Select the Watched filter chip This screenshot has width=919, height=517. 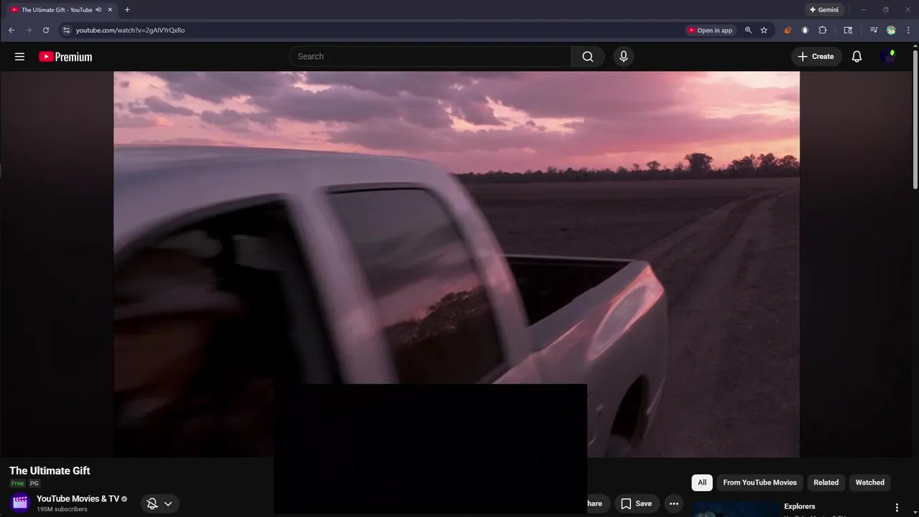[x=869, y=483]
